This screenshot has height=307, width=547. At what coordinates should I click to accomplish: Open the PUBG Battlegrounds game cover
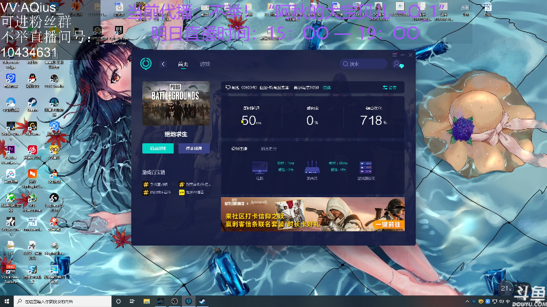click(x=176, y=104)
